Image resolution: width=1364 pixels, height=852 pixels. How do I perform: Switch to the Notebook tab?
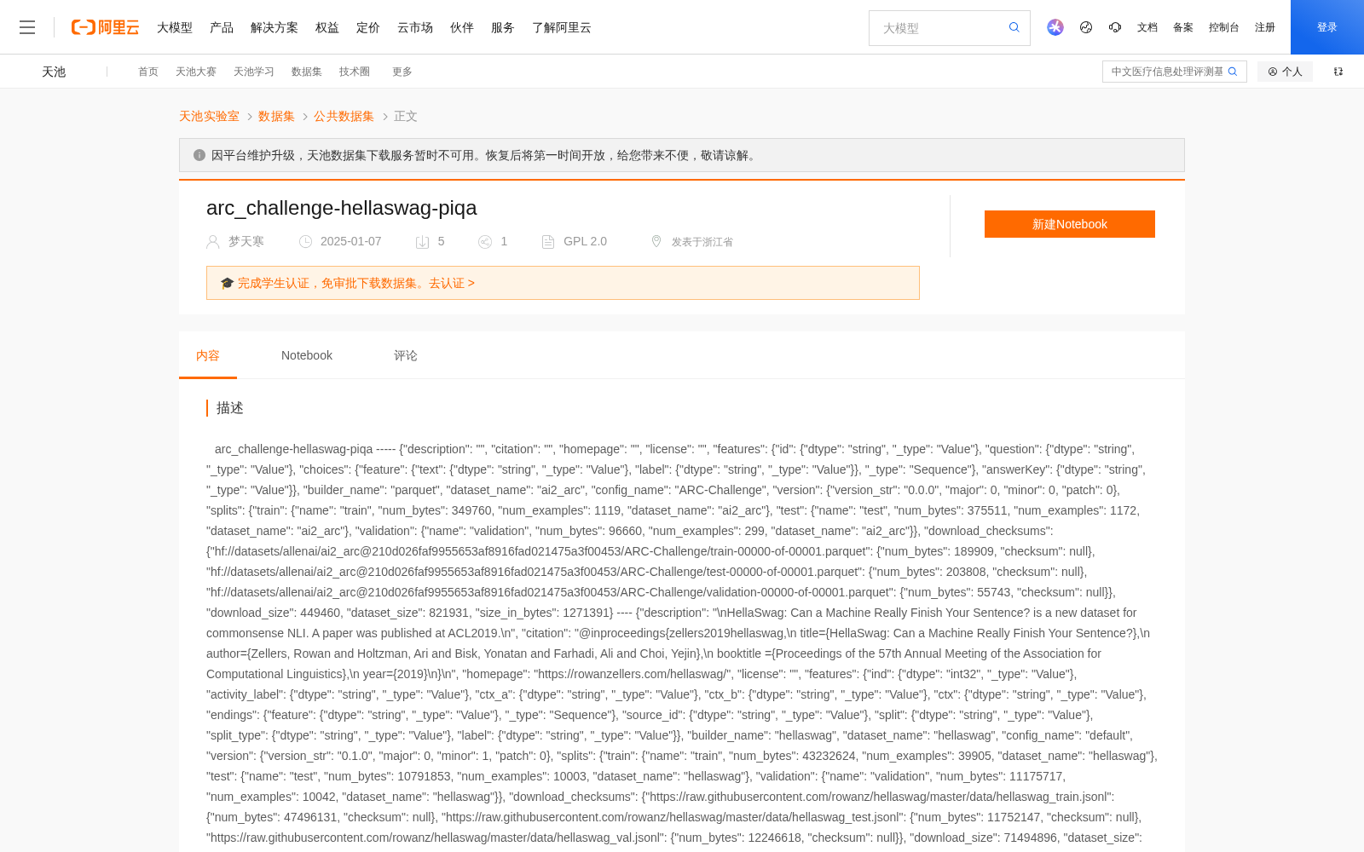pos(307,355)
